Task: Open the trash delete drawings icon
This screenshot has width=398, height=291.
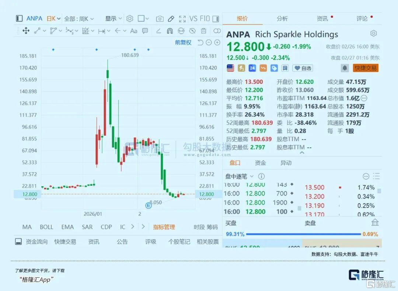Action: [x=203, y=31]
